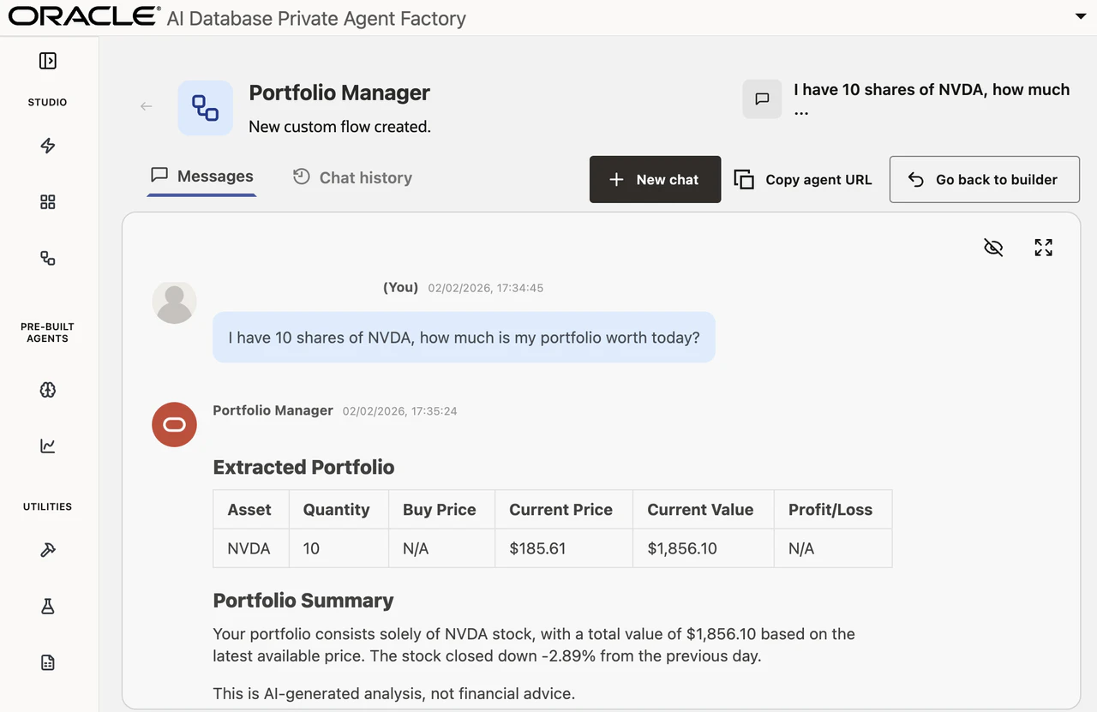This screenshot has width=1097, height=712.
Task: Click the Portfolio Manager flow icon tile
Action: [205, 108]
